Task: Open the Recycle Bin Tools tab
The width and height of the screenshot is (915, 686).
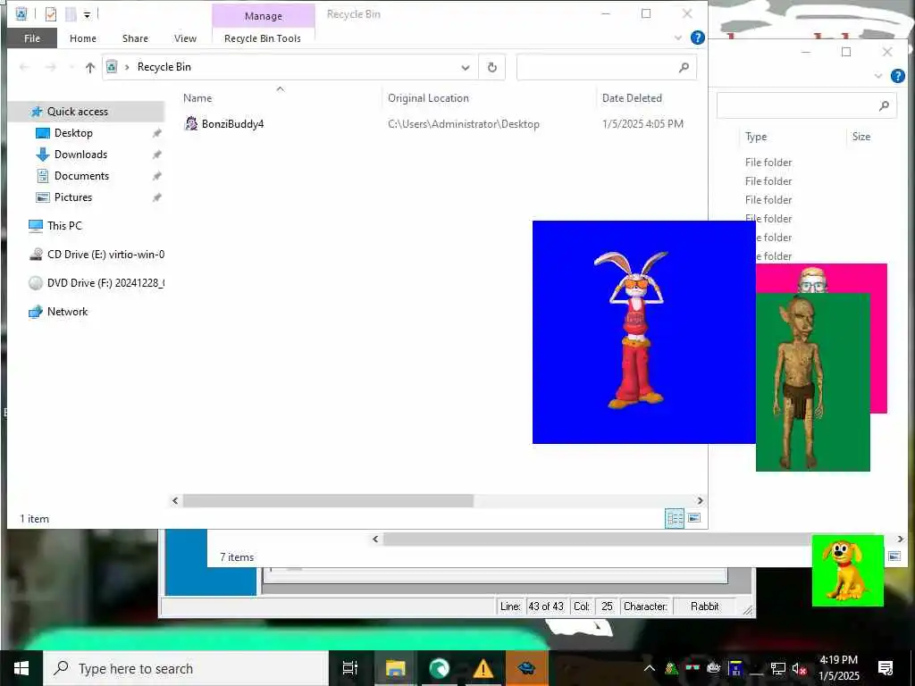Action: click(263, 38)
